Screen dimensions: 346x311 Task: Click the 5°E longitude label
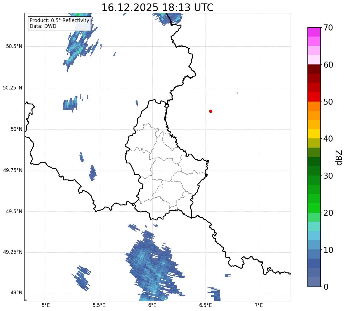click(46, 305)
